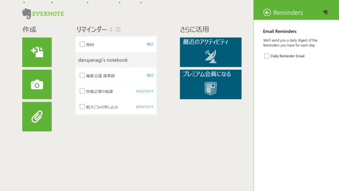The width and height of the screenshot is (339, 191).
Task: Click the 2013/12/11 date on 粗大ごみの申し込み
Action: [144, 107]
